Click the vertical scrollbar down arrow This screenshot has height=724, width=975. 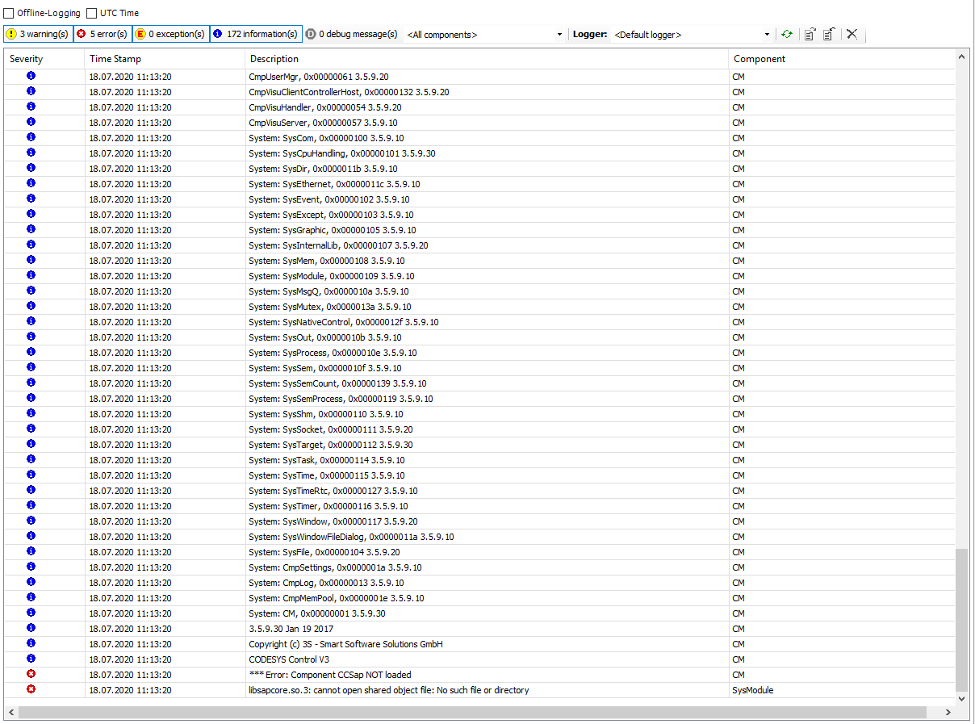[x=961, y=698]
